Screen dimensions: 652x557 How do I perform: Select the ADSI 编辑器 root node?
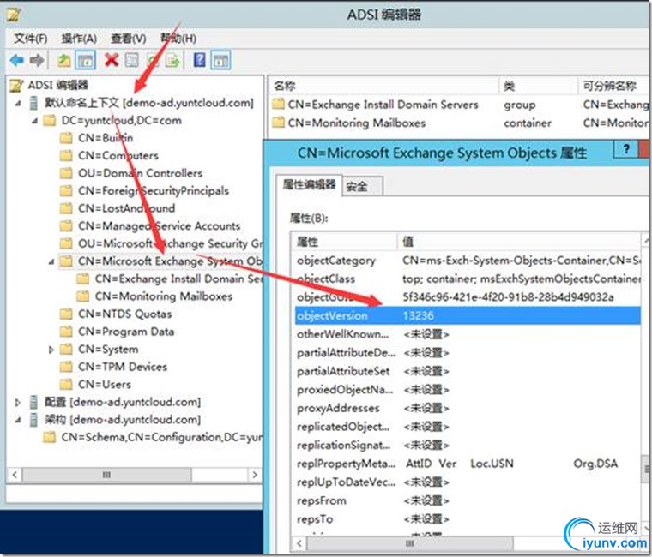coord(57,85)
